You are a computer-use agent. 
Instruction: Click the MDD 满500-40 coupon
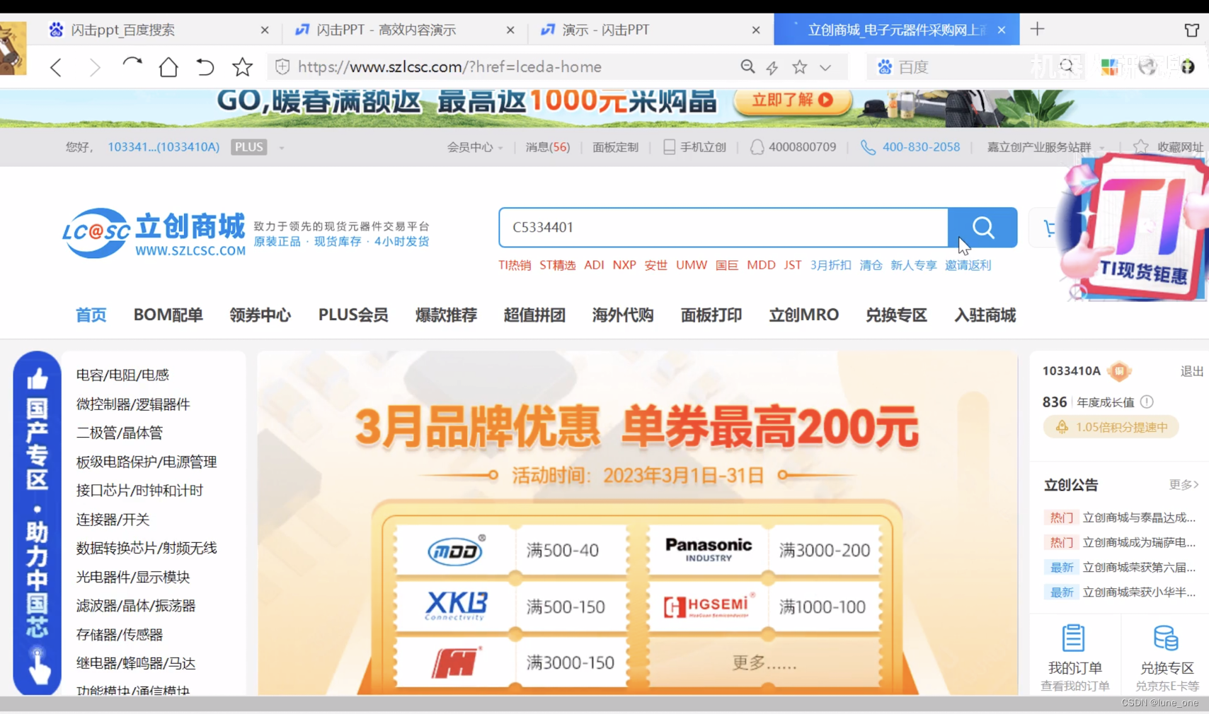click(512, 550)
